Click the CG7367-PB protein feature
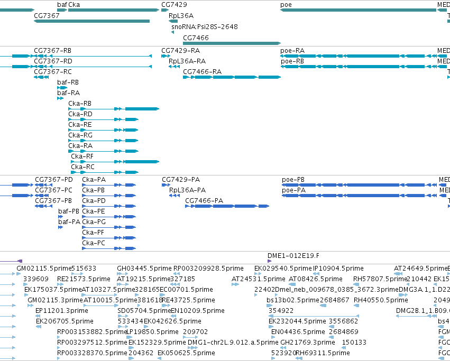450x361 pixels. point(43,206)
